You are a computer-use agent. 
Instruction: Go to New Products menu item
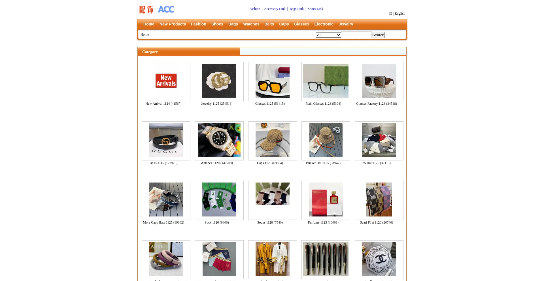pyautogui.click(x=173, y=24)
